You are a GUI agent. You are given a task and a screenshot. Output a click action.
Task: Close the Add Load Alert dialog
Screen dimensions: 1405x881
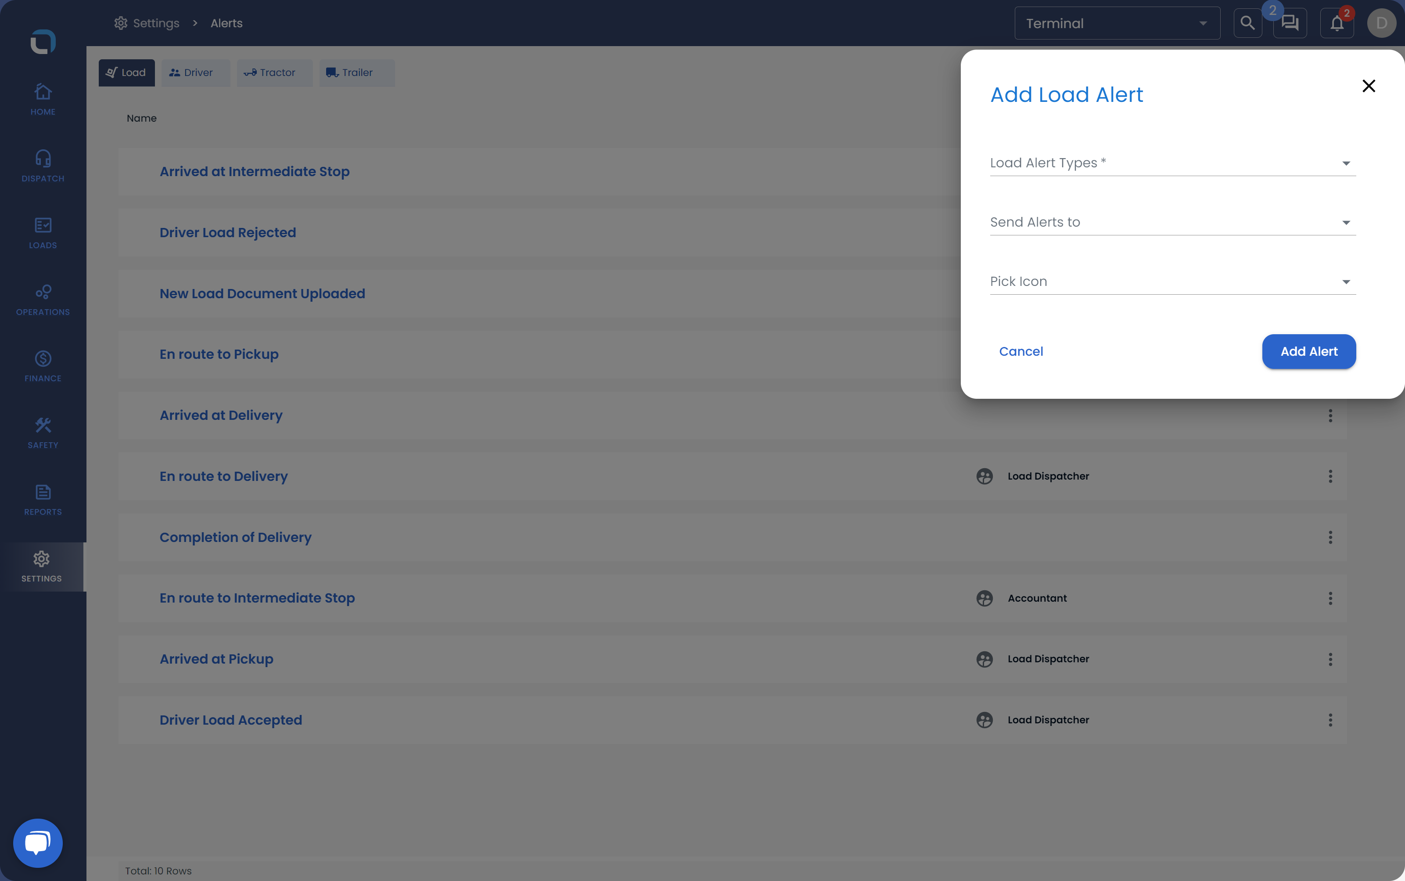click(1368, 86)
